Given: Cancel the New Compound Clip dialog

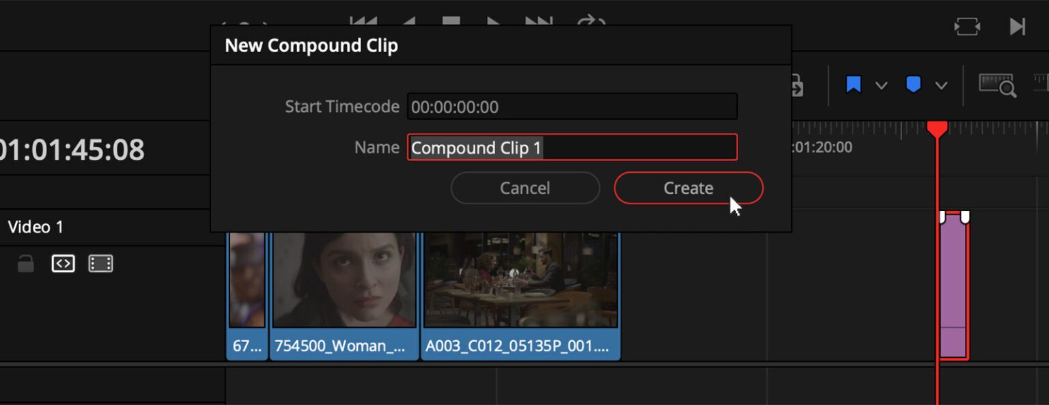Looking at the screenshot, I should [x=524, y=188].
